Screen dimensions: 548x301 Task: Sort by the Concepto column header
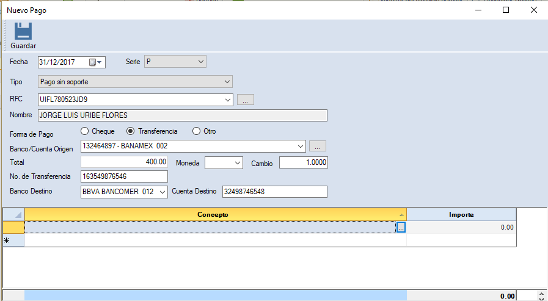tap(214, 214)
